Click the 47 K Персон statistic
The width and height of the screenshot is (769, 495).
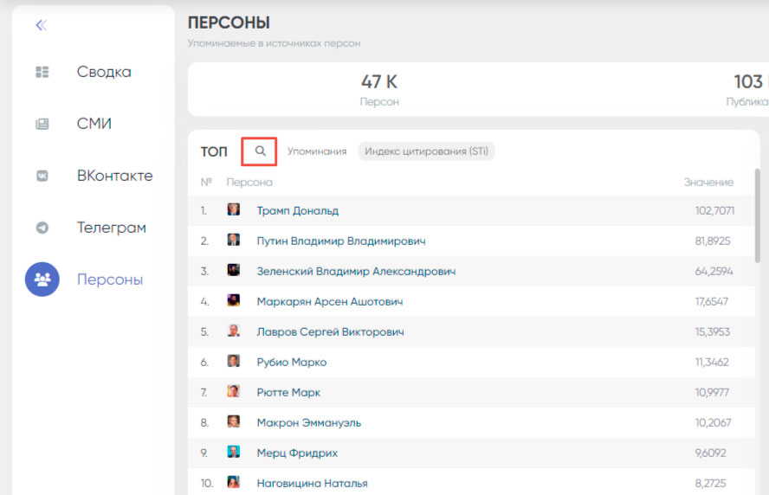[x=379, y=90]
